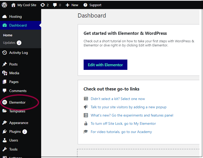Screen dimensions: 203x158
Task: Click the Dashboard gauge icon
Action: (5, 25)
